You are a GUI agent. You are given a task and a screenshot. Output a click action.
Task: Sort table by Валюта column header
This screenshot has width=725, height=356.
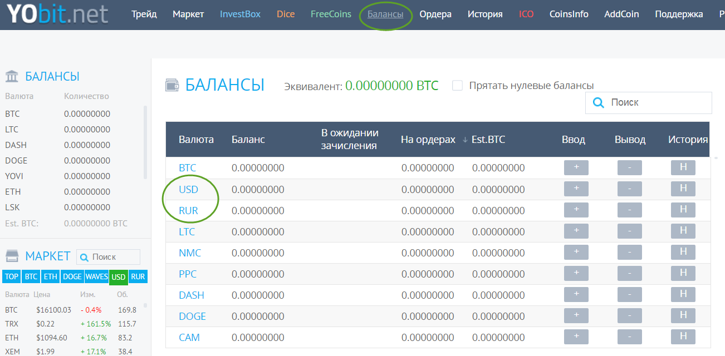pyautogui.click(x=196, y=140)
